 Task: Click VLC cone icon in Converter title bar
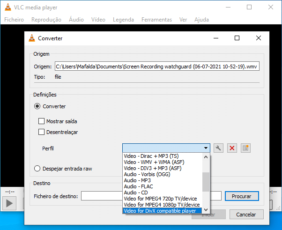32,38
